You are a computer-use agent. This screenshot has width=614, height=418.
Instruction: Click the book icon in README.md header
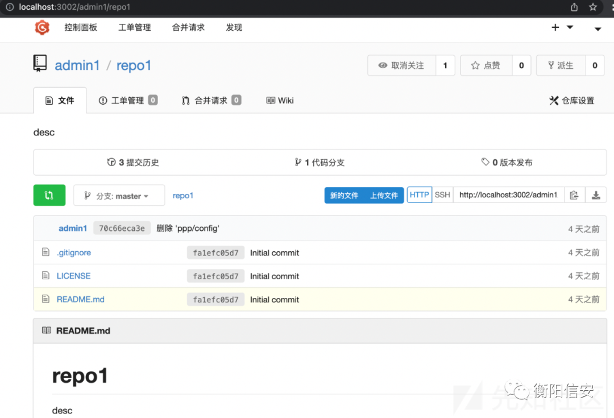tap(47, 330)
